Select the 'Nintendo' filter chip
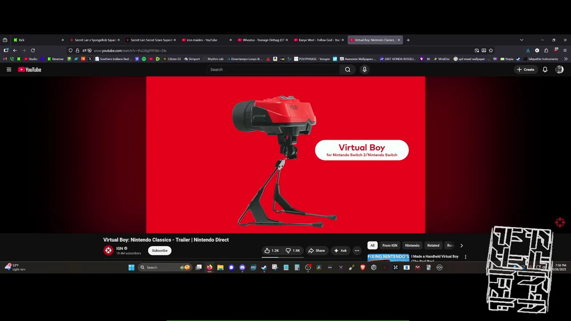 click(x=412, y=246)
